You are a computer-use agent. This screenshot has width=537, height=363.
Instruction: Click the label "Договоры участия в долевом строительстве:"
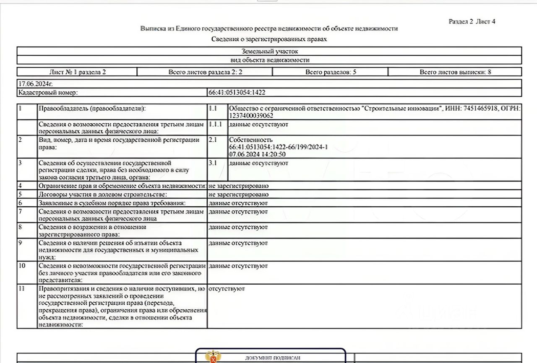pos(103,194)
